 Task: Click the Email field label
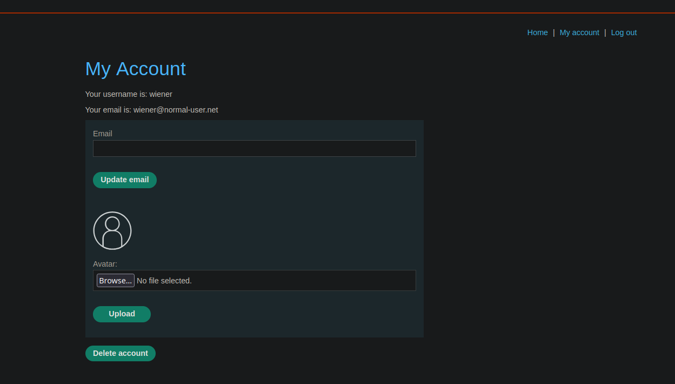click(x=103, y=134)
